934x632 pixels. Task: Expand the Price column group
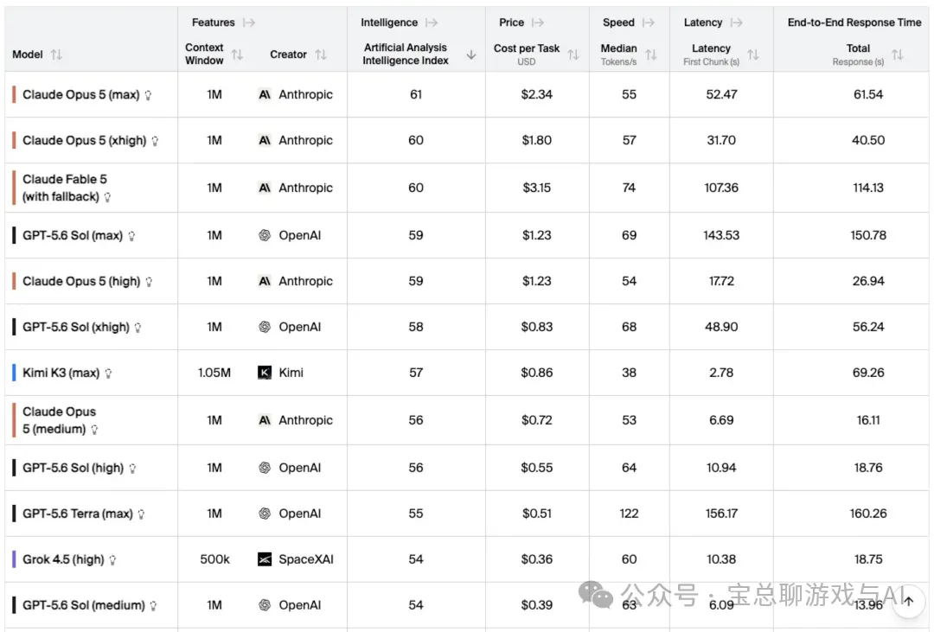pos(538,22)
